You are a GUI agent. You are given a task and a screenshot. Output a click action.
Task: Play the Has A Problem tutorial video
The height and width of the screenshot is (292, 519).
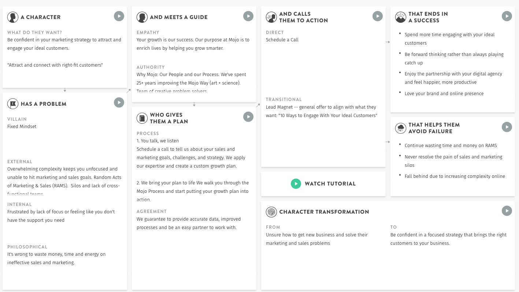point(119,102)
